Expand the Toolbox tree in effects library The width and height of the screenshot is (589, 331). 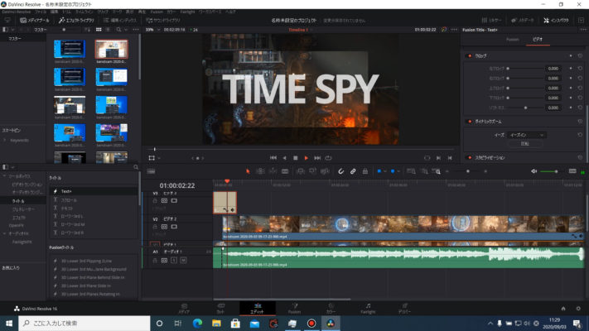(4, 176)
